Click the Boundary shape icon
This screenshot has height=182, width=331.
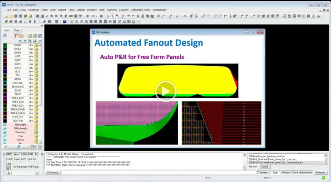[x=5, y=132]
